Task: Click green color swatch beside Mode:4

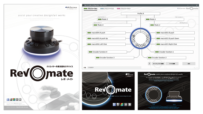Action: pyautogui.click(x=95, y=25)
